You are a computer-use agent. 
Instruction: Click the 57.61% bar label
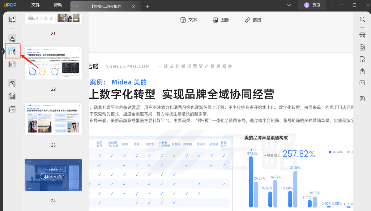(x=252, y=153)
